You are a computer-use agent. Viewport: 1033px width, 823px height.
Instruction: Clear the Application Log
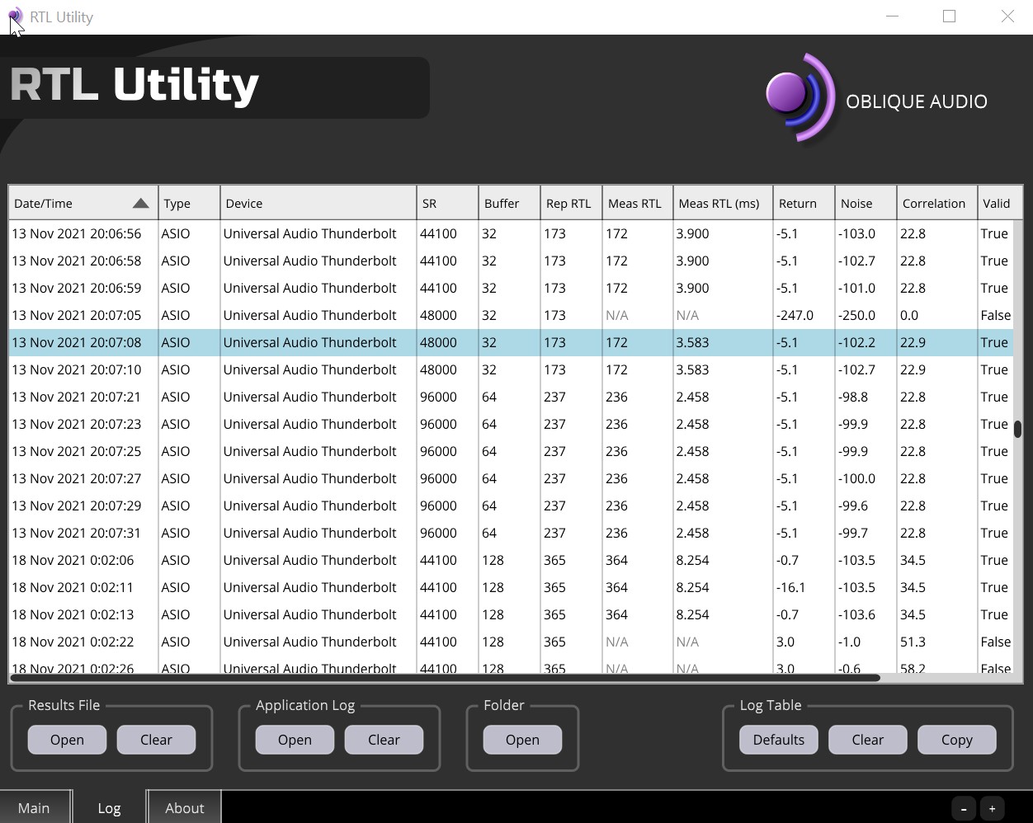tap(384, 740)
